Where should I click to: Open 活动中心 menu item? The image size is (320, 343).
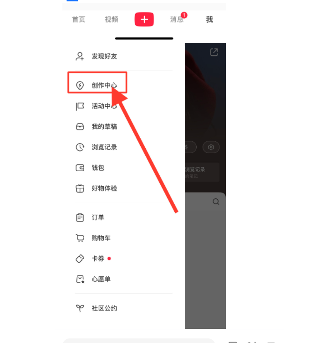[x=97, y=106]
